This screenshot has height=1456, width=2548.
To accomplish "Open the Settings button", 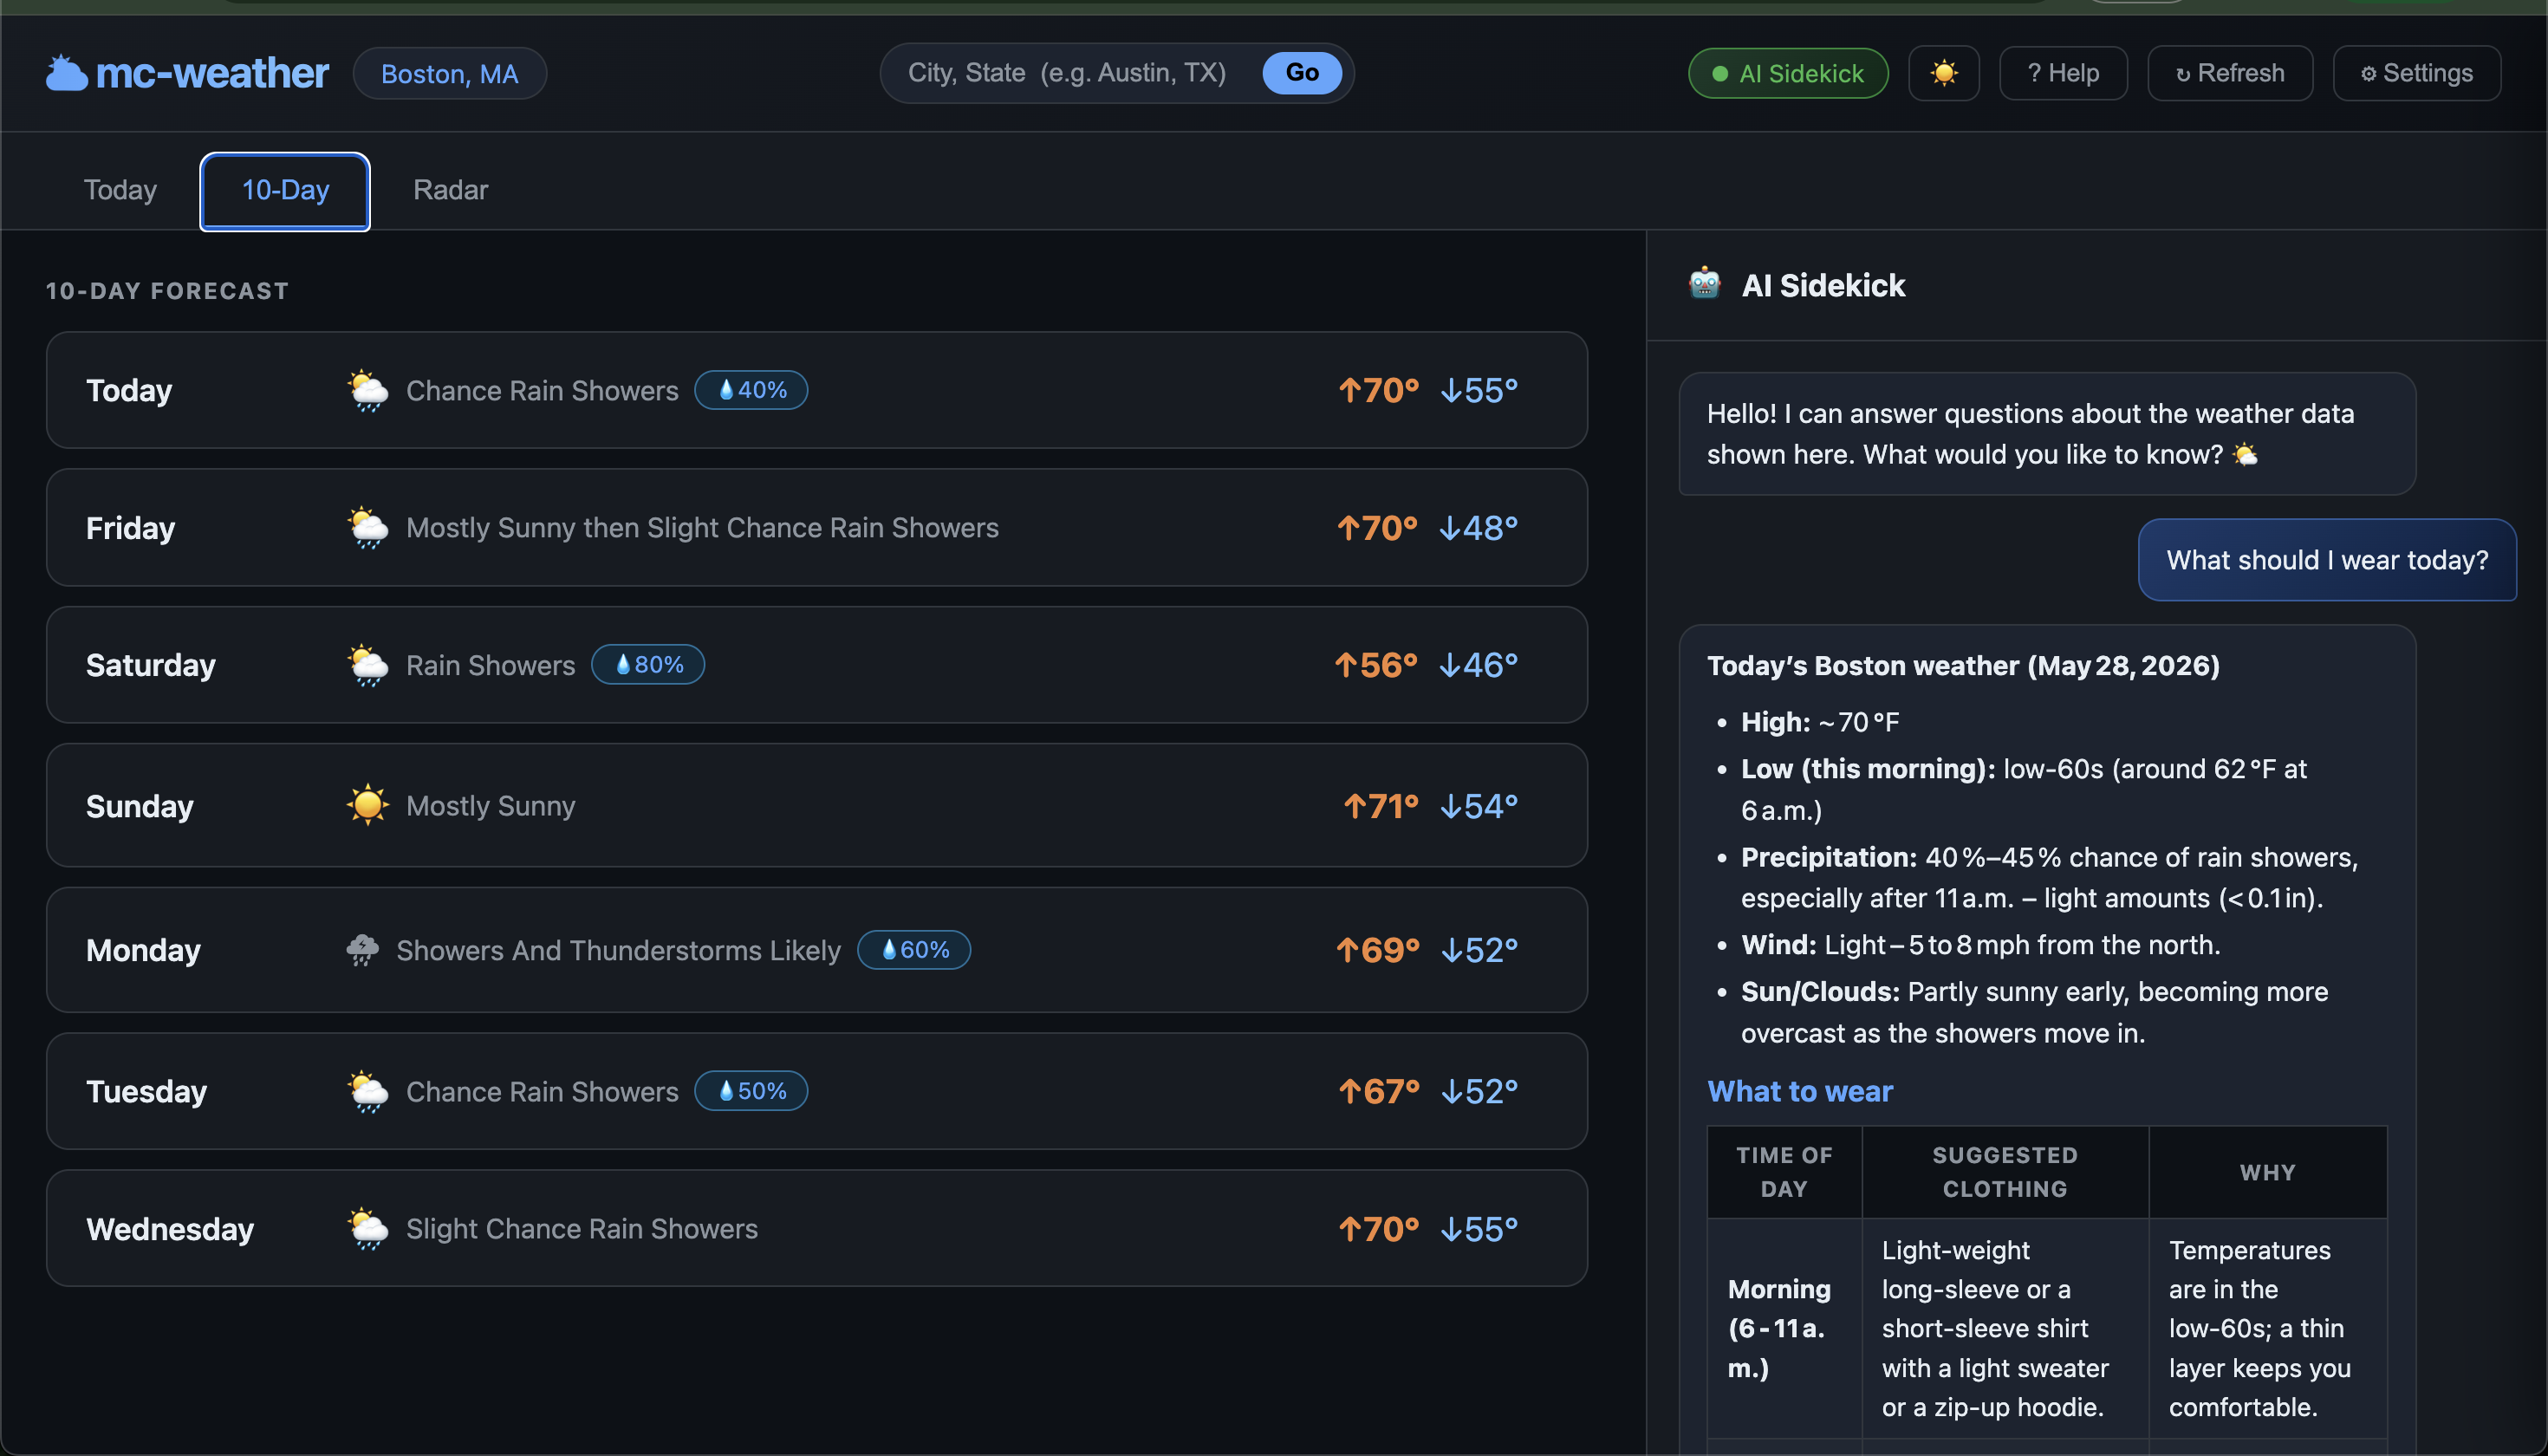I will click(x=2416, y=73).
